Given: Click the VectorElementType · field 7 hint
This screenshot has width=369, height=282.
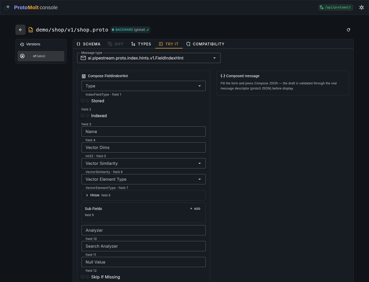Looking at the screenshot, I should point(107,188).
